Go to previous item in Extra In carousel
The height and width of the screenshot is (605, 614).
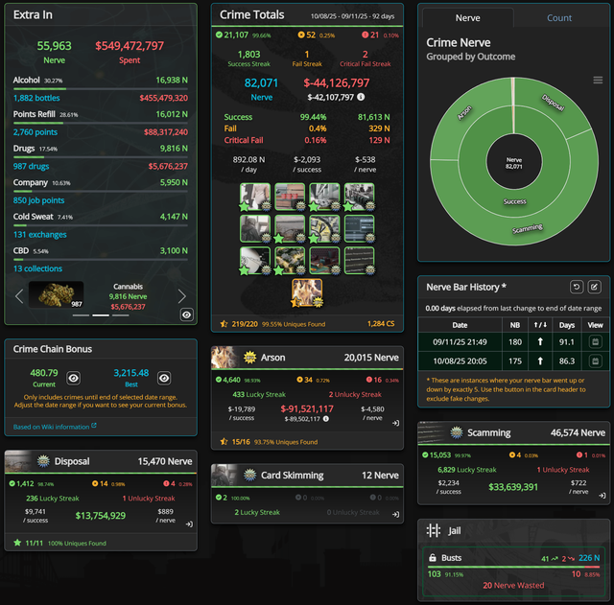click(x=19, y=296)
